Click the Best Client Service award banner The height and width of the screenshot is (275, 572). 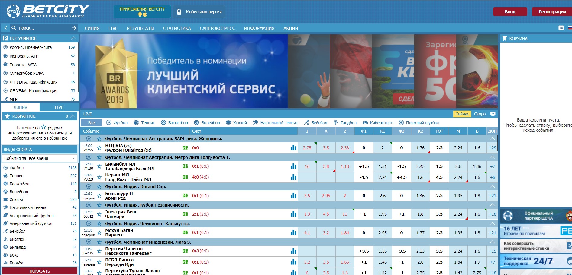(x=184, y=71)
